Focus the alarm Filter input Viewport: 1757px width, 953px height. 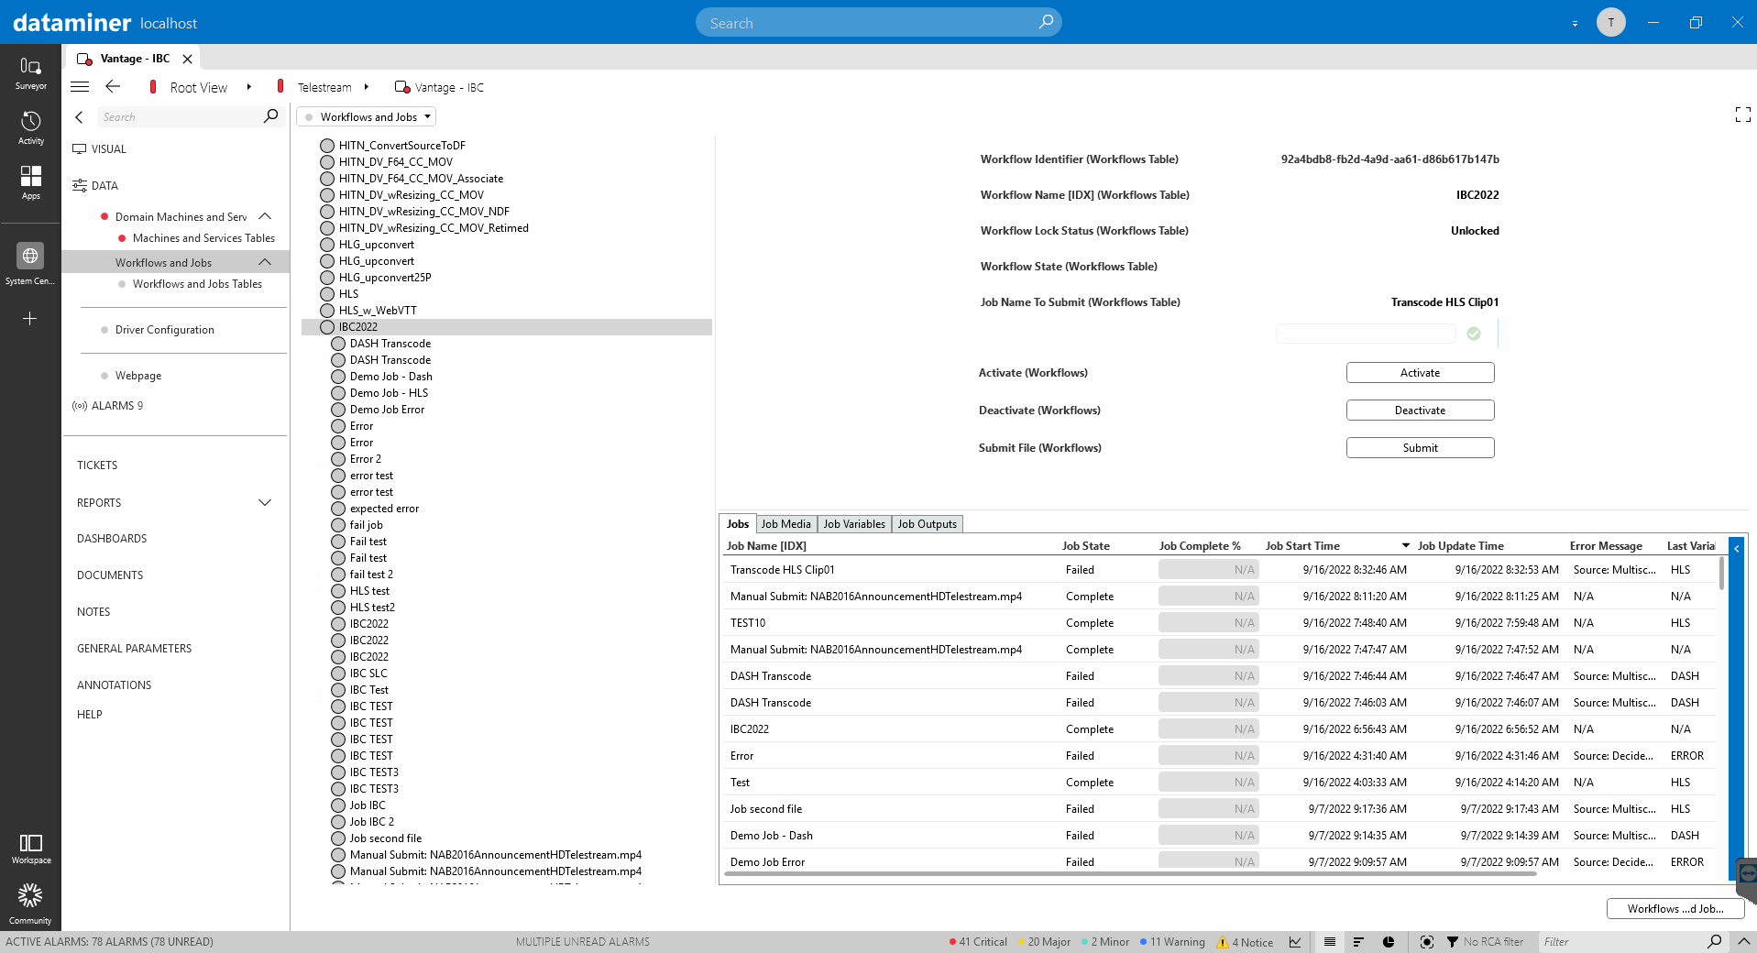click(1620, 942)
